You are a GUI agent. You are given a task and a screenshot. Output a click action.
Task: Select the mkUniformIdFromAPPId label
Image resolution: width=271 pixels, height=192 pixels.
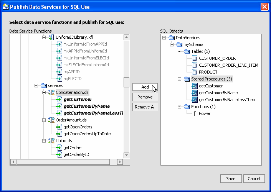85,44
